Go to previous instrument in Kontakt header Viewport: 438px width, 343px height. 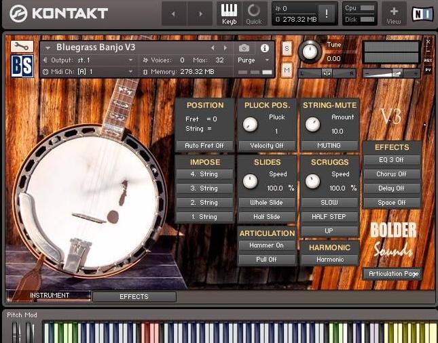174,14
